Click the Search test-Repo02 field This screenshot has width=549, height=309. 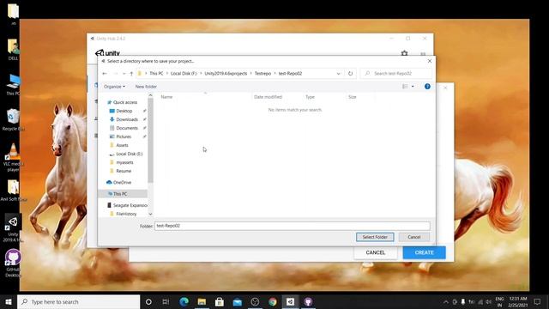(x=396, y=74)
